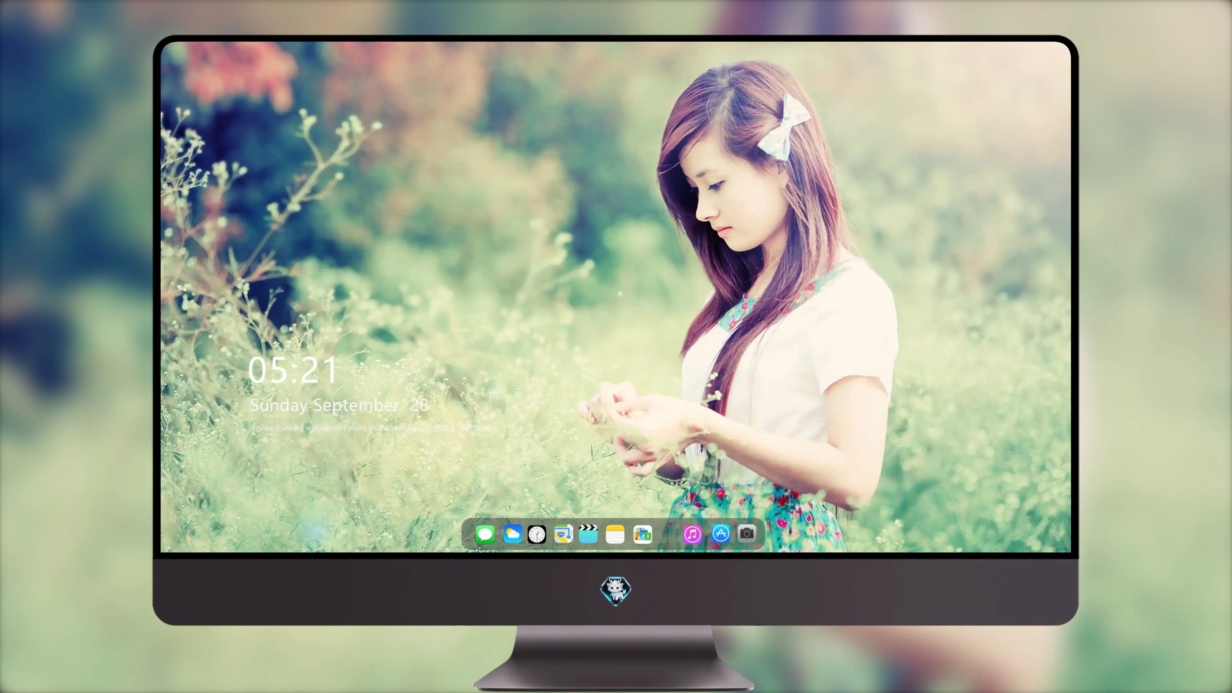This screenshot has height=693, width=1232.
Task: Click the 'Preview stunning wallpapers' caption
Action: [372, 428]
